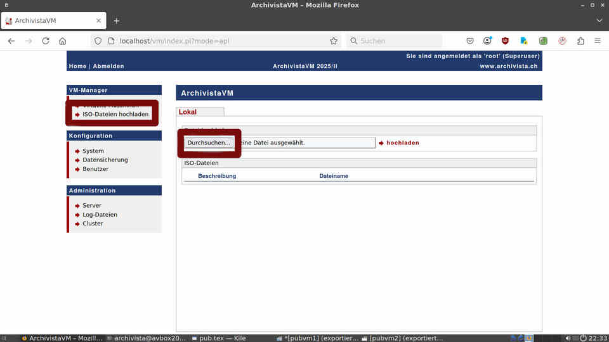
Task: Click the blue-yellow extension icon in toolbar
Action: (x=524, y=41)
